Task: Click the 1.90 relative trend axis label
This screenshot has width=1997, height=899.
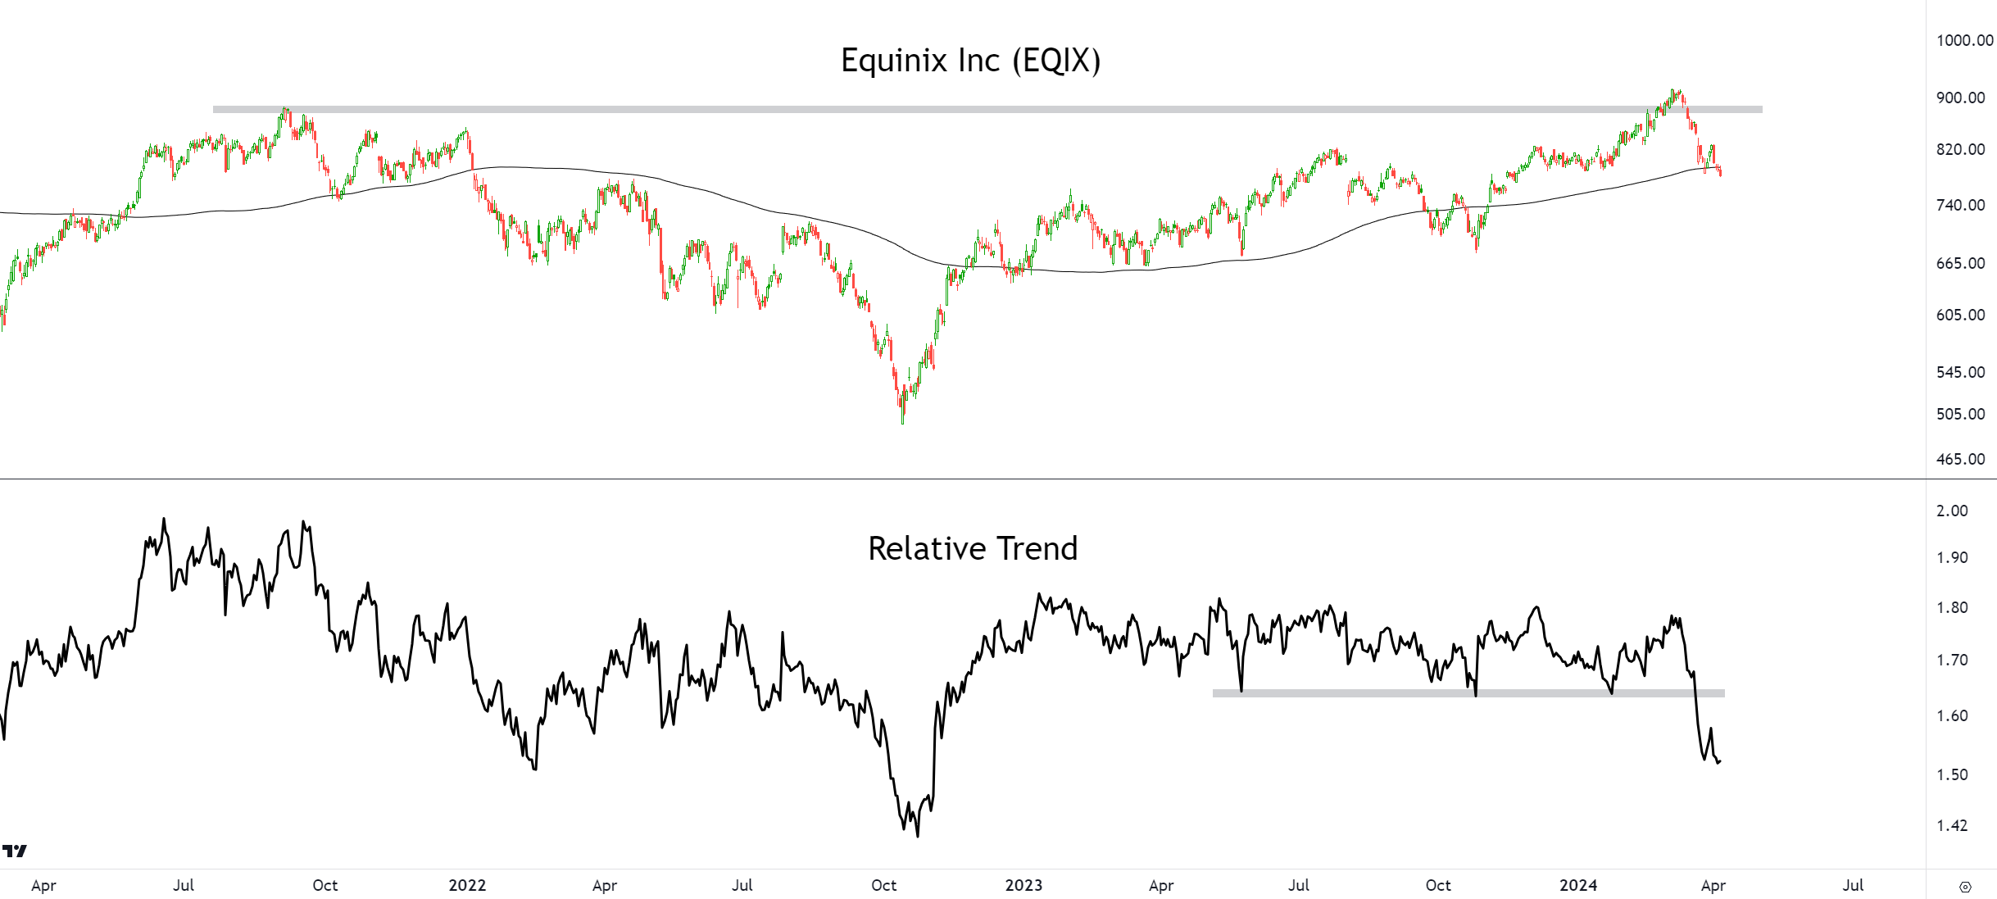Action: point(1952,557)
